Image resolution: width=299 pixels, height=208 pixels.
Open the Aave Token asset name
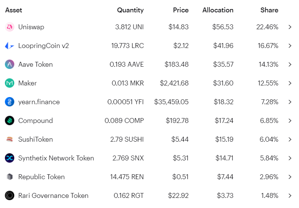point(35,64)
